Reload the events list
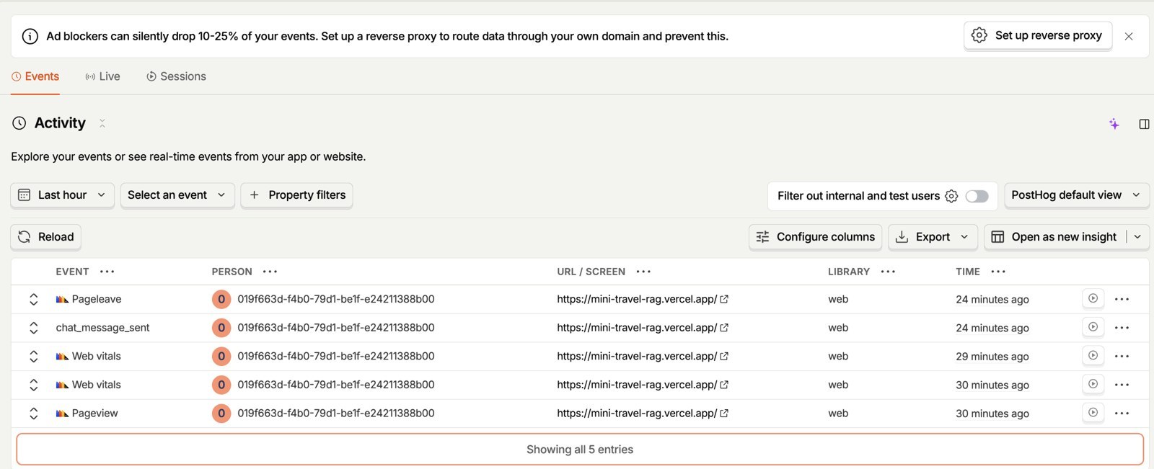The width and height of the screenshot is (1154, 469). pyautogui.click(x=46, y=237)
